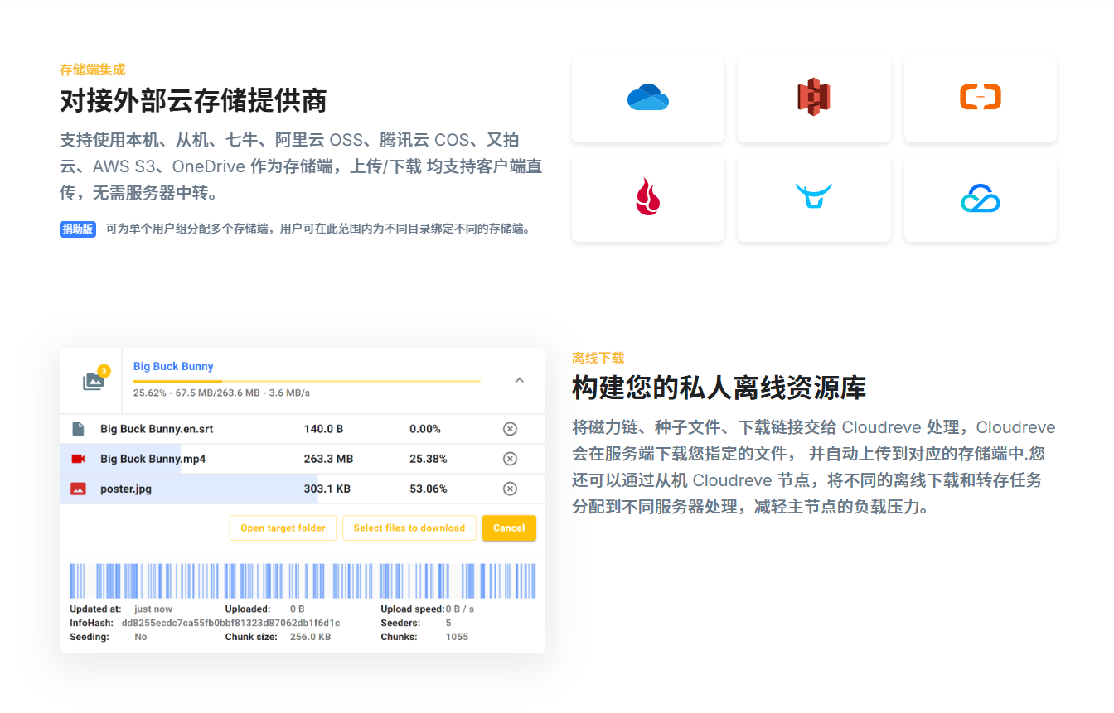This screenshot has height=713, width=1114.
Task: Remove Big Buck Bunny.en.srt with its X icon
Action: point(511,429)
